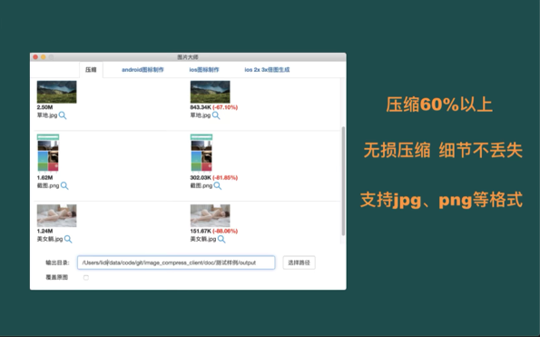Select original 美女躺.jpg thumbnail
The width and height of the screenshot is (540, 337).
pyautogui.click(x=57, y=215)
